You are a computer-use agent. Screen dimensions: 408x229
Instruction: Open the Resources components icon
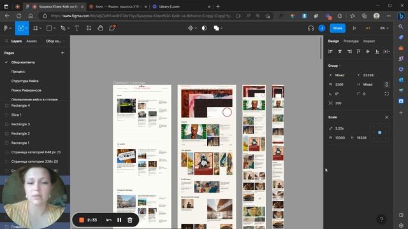[x=89, y=28]
